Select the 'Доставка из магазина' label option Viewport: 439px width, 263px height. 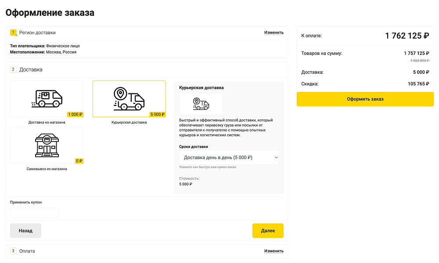[x=47, y=122]
